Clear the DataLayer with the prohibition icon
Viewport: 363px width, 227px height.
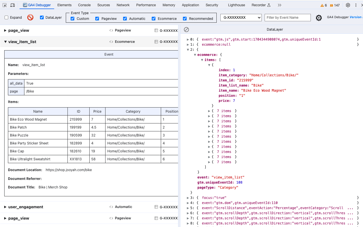[186, 29]
